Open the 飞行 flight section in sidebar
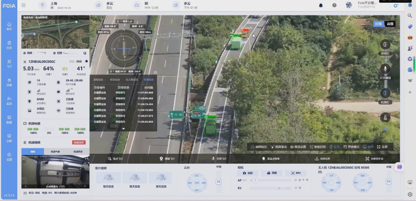 click(x=9, y=63)
